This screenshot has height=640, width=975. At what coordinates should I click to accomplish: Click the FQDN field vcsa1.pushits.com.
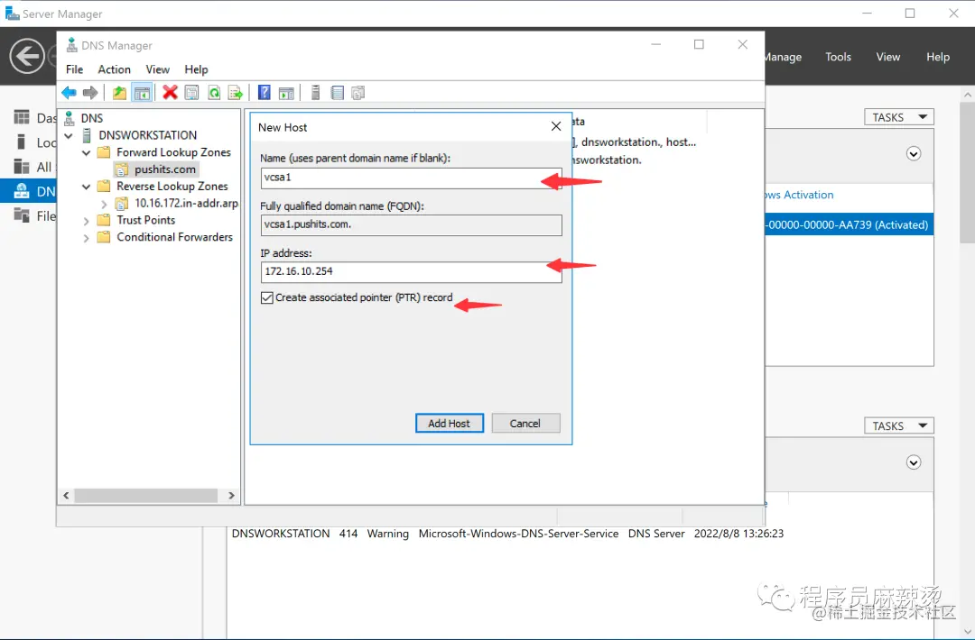(x=411, y=224)
